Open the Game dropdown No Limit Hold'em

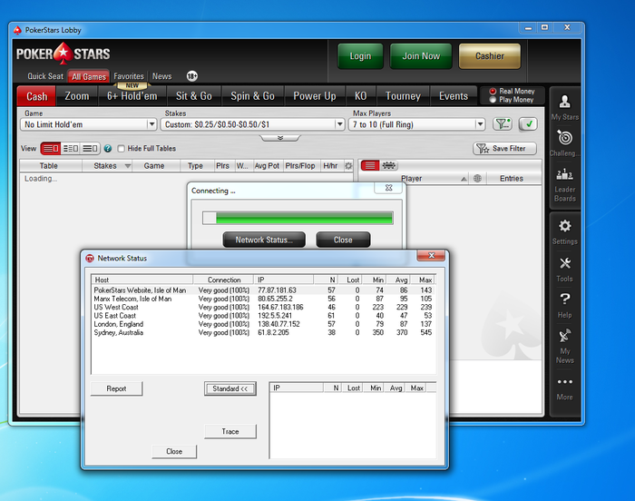(88, 124)
